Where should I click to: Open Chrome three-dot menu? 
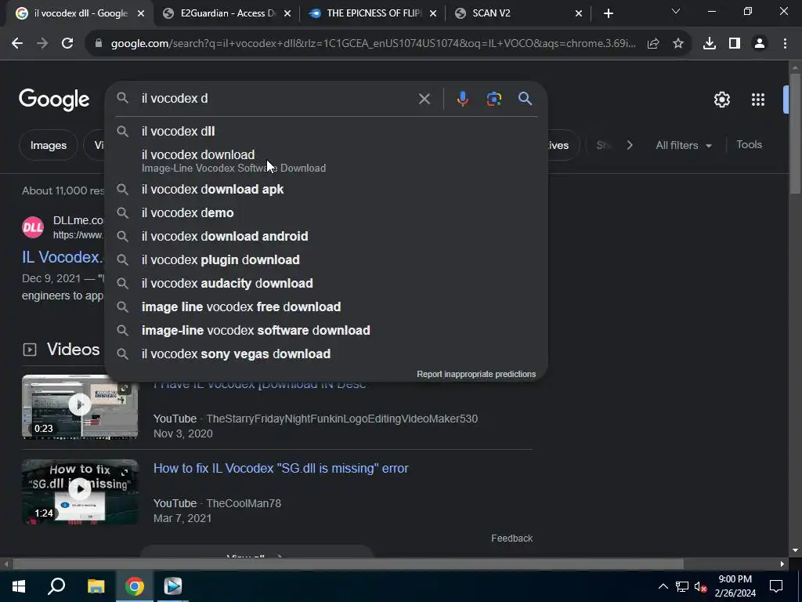coord(785,44)
